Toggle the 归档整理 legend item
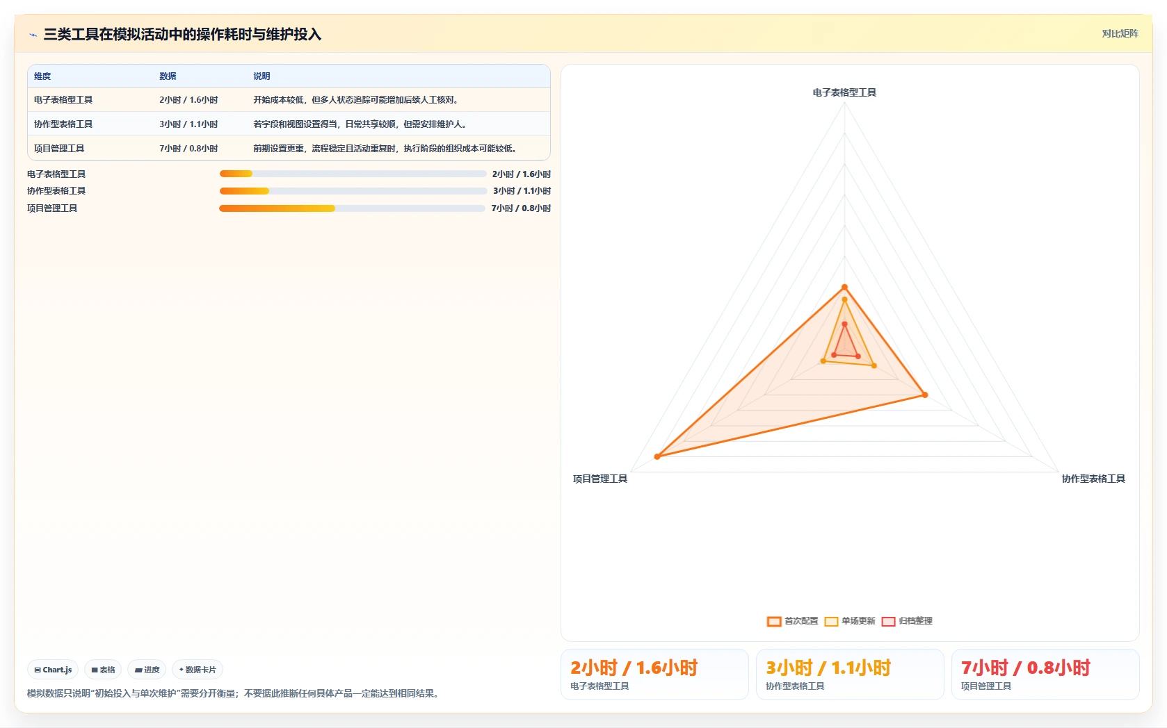The width and height of the screenshot is (1167, 728). point(907,621)
